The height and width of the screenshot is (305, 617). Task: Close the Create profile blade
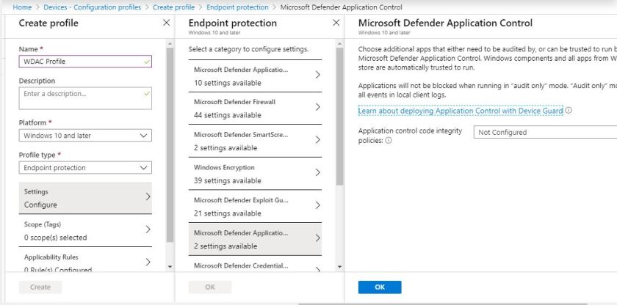pyautogui.click(x=166, y=23)
